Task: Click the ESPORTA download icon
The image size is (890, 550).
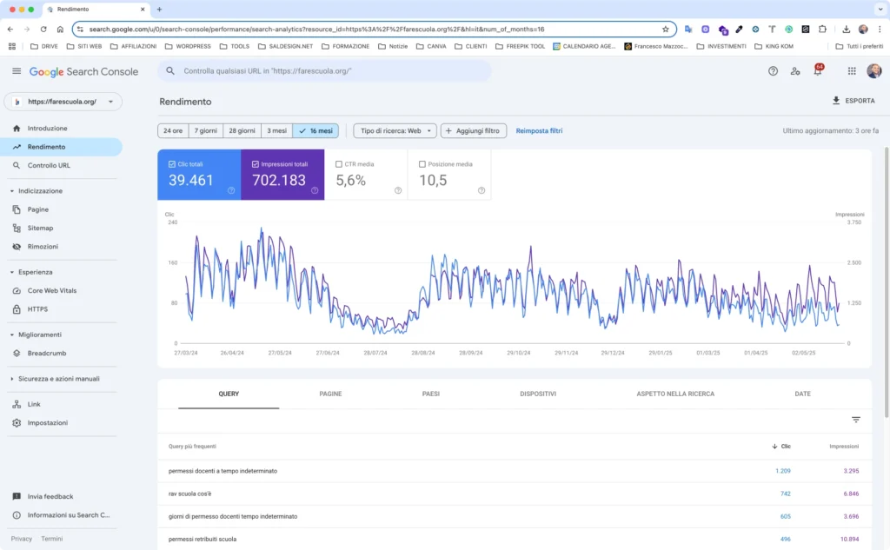Action: click(836, 101)
